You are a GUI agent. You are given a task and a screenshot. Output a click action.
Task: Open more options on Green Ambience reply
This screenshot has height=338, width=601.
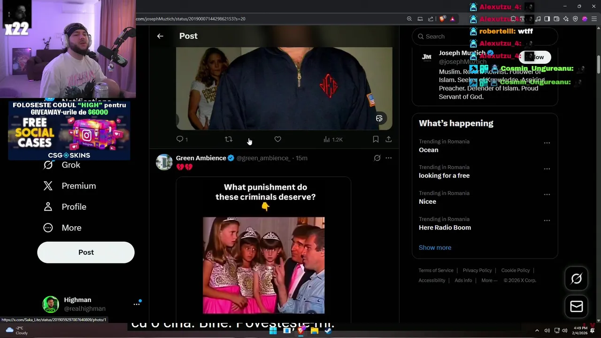tap(388, 158)
